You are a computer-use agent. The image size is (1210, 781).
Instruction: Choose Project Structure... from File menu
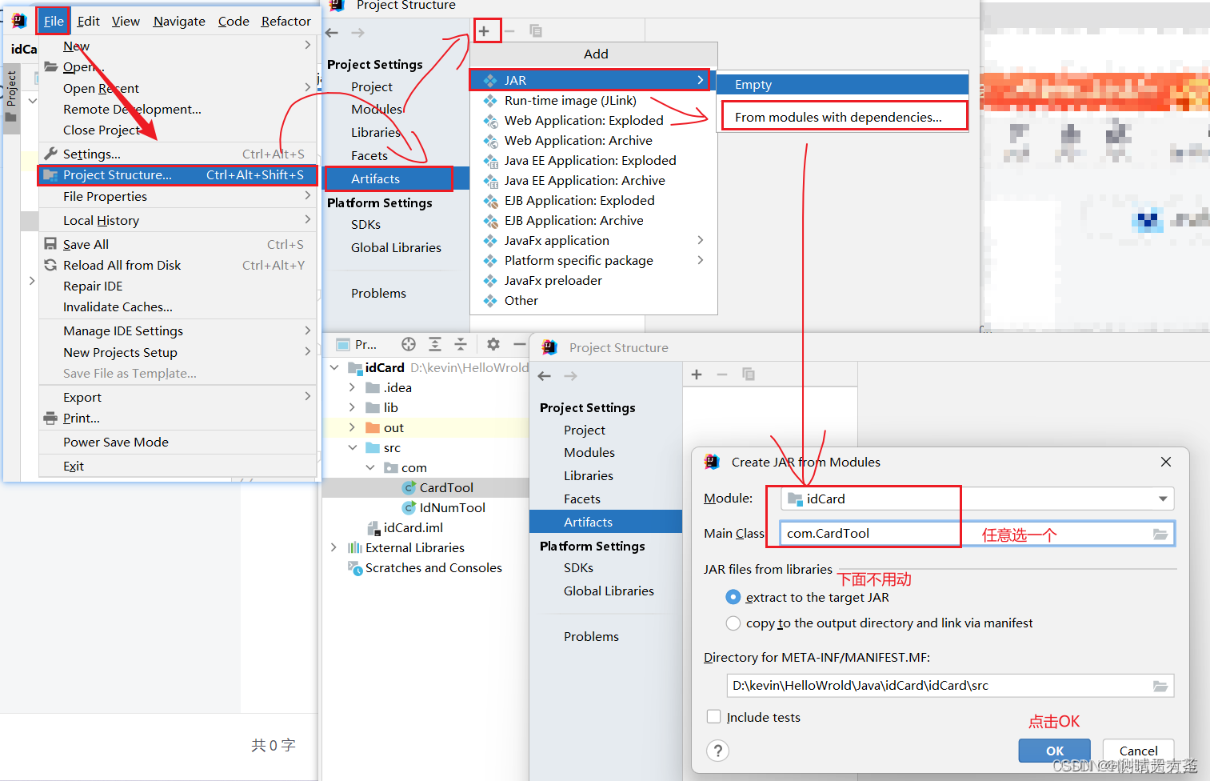click(x=178, y=174)
